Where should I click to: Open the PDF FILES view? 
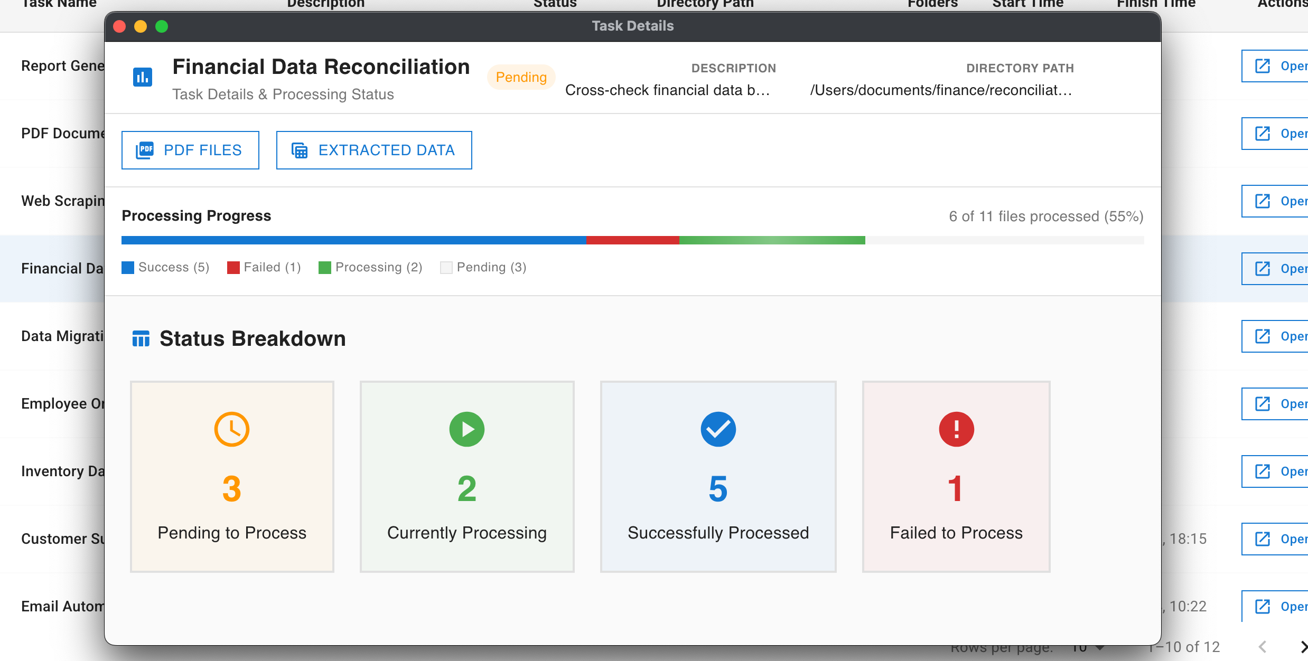pos(190,150)
